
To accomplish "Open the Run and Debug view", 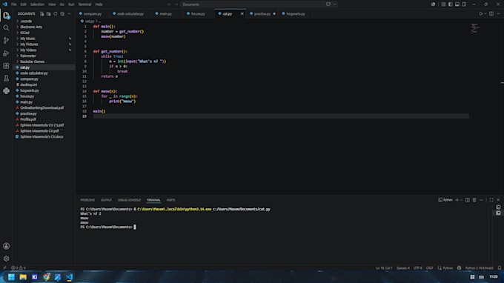I will pos(6,53).
